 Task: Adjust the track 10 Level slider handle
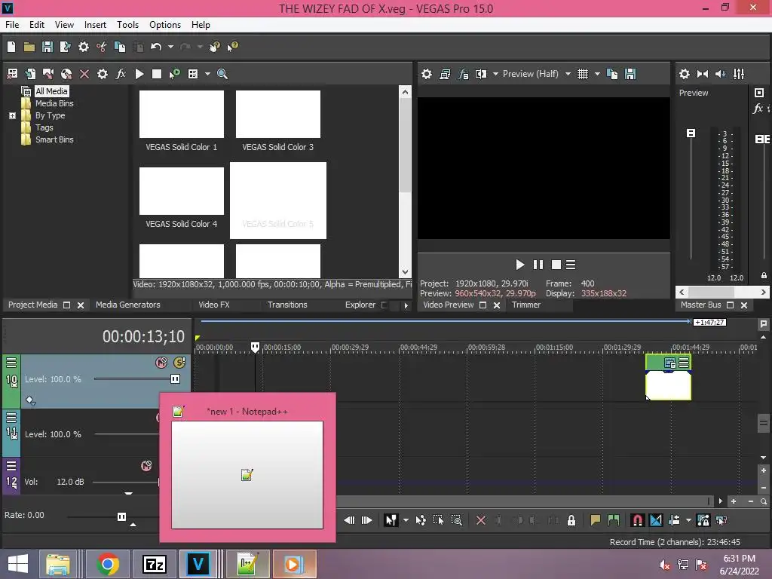(175, 379)
